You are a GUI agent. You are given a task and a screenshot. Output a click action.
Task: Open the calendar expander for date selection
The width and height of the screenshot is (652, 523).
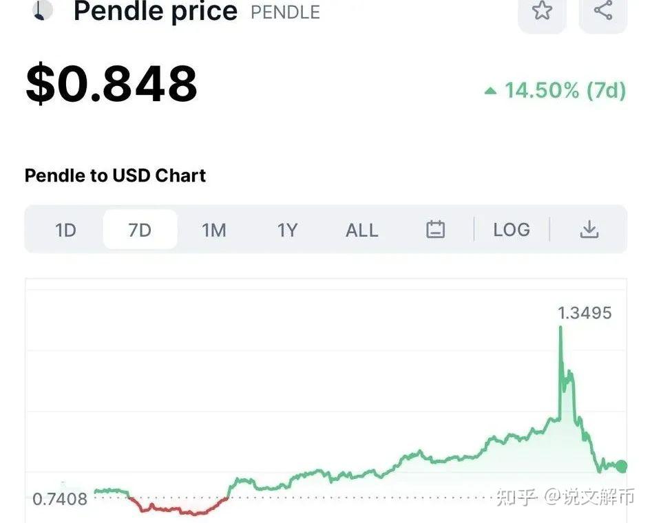click(436, 230)
